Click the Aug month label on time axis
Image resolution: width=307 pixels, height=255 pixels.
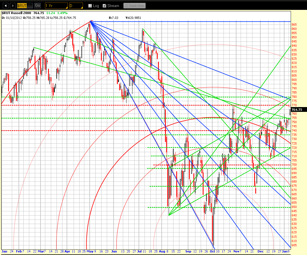[162, 251]
